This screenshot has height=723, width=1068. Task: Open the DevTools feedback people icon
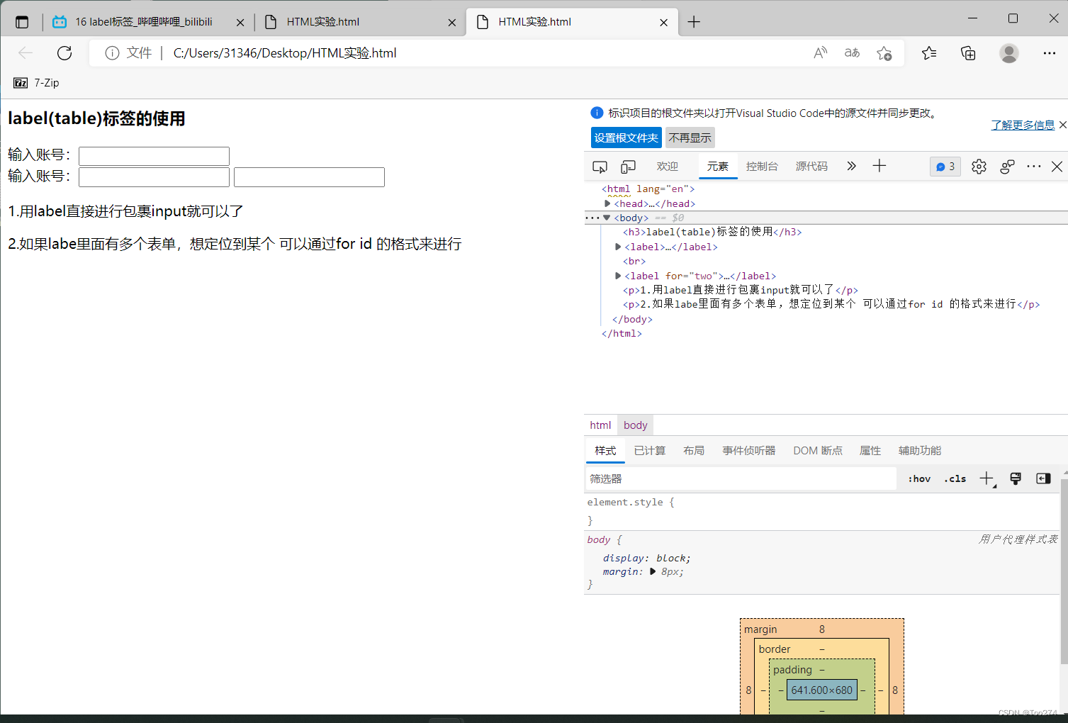pyautogui.click(x=1007, y=167)
